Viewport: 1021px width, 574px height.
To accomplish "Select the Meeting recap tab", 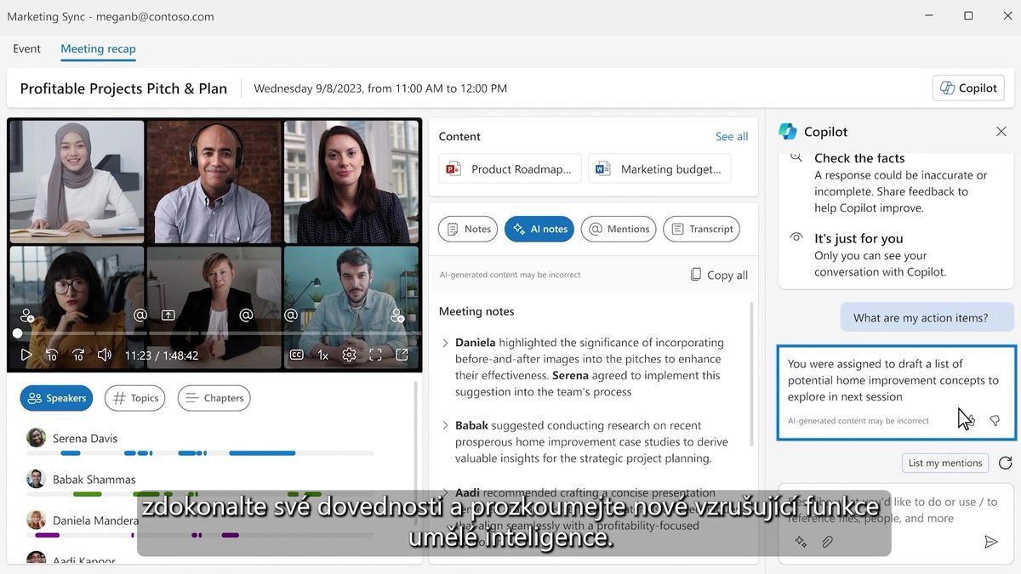I will coord(98,48).
